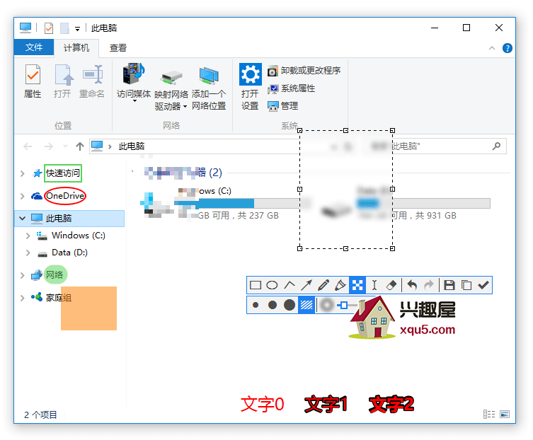Select the eraser tool
Screen dimensions: 533x440
point(391,285)
